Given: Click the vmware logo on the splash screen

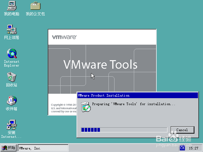Looking at the screenshot, I should pyautogui.click(x=64, y=37).
